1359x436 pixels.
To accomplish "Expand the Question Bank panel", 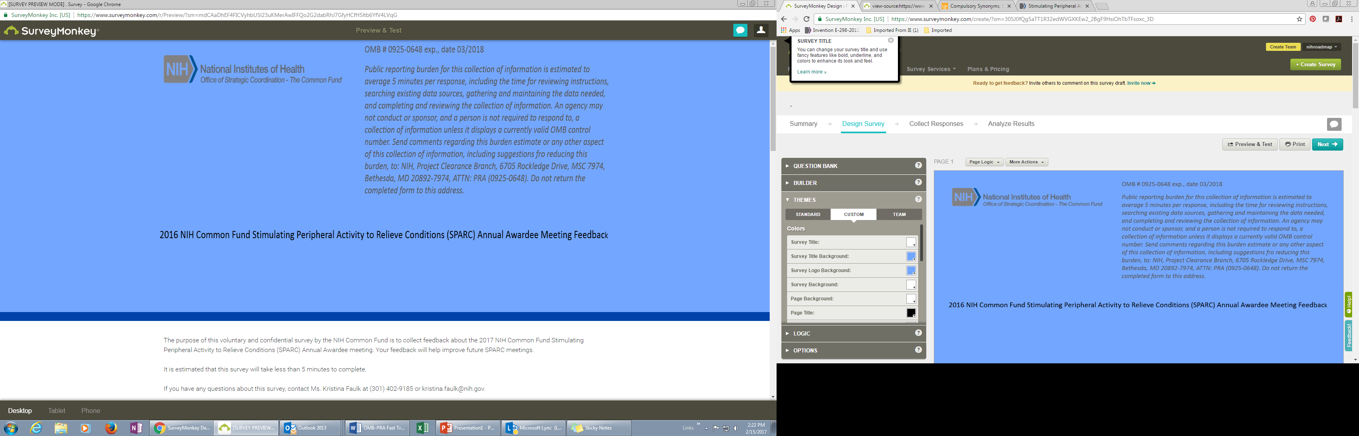I will (815, 166).
